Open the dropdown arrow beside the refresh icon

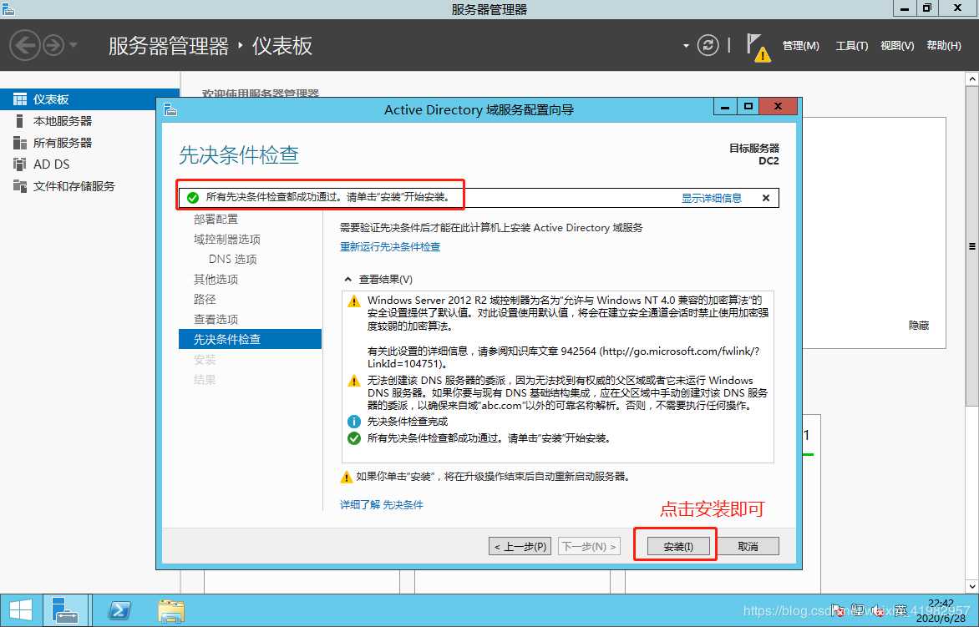pyautogui.click(x=686, y=46)
